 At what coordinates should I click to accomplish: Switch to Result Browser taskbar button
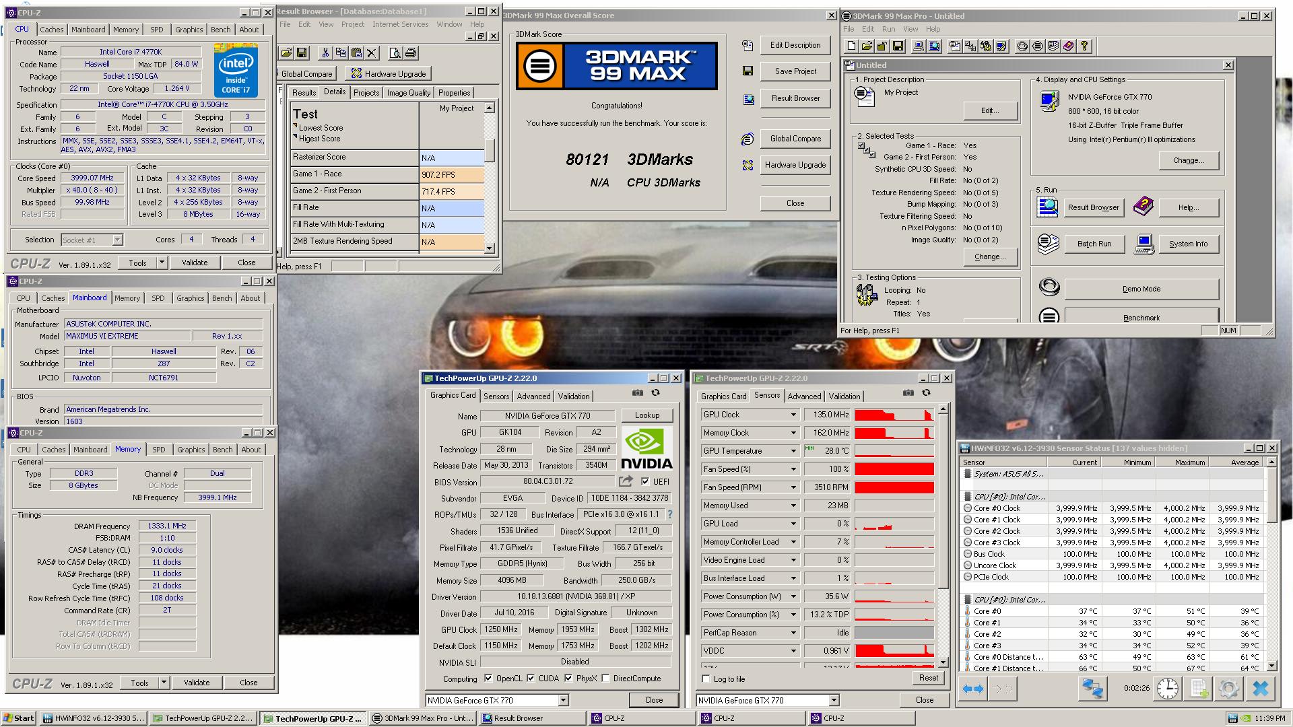point(531,718)
